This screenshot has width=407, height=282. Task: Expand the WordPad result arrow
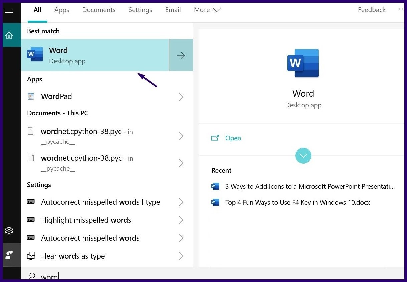[181, 96]
